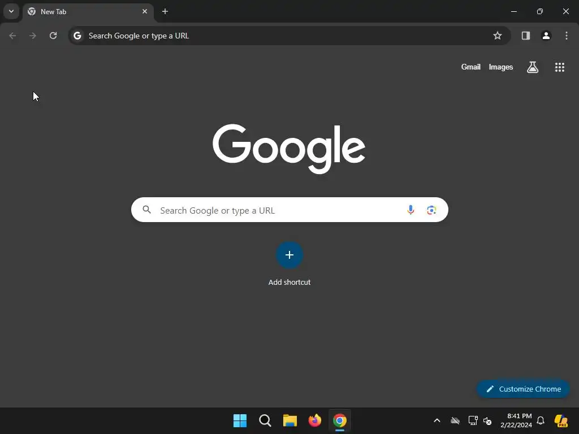Show hidden system tray icons

[437, 420]
